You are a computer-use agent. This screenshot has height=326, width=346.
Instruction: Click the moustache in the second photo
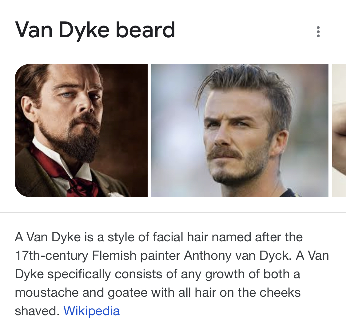point(226,153)
